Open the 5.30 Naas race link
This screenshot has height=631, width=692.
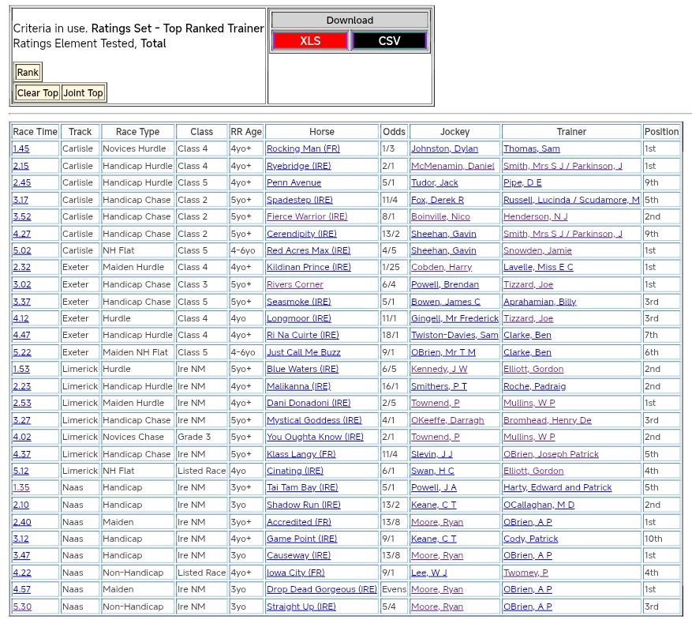click(x=22, y=607)
